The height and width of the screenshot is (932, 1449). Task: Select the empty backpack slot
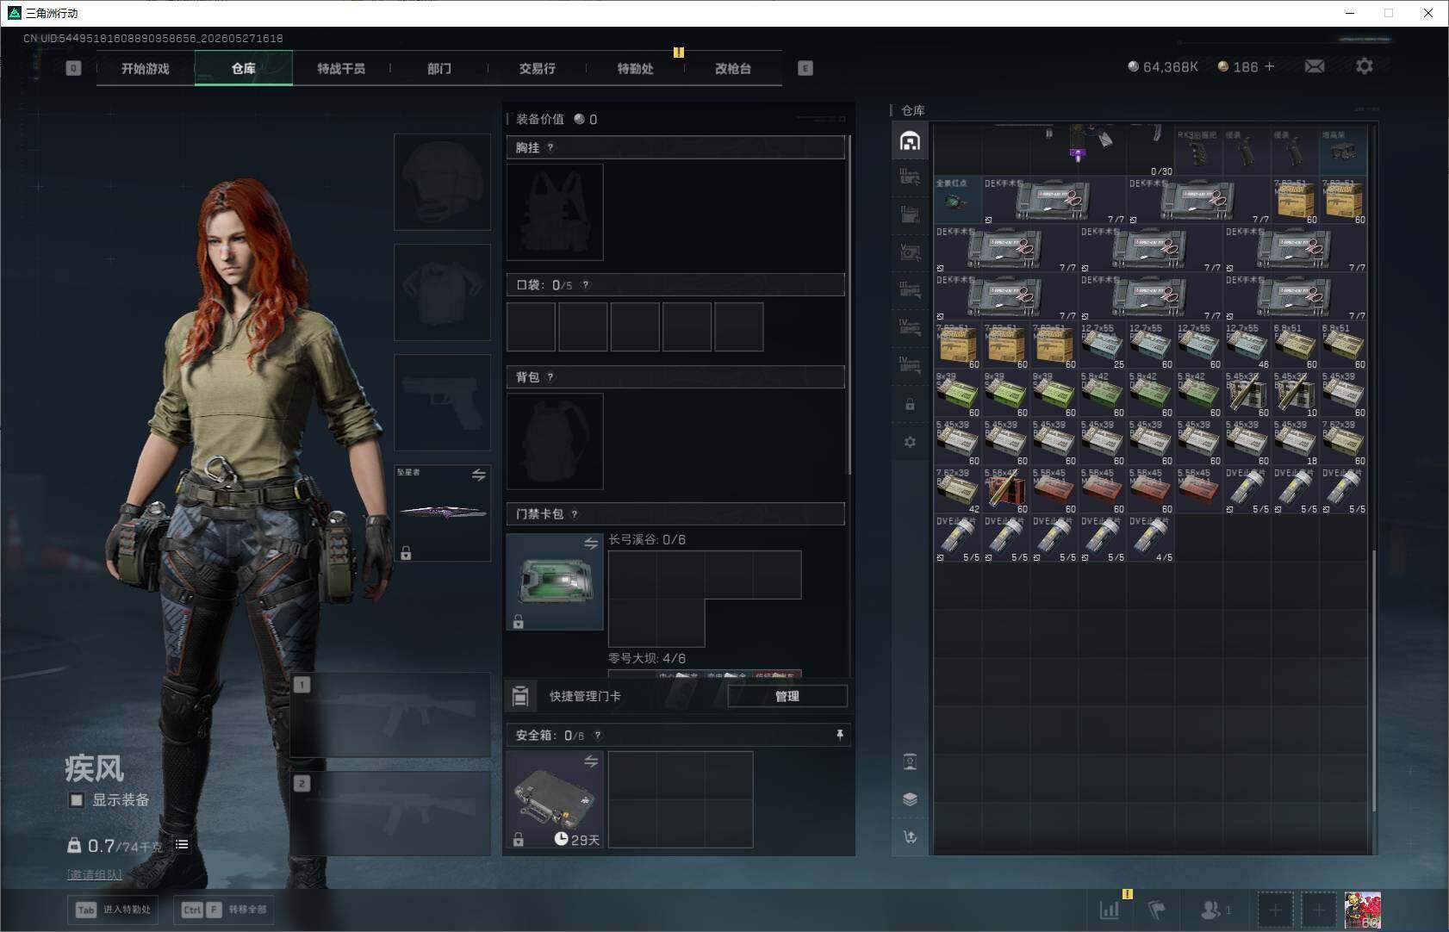[555, 441]
